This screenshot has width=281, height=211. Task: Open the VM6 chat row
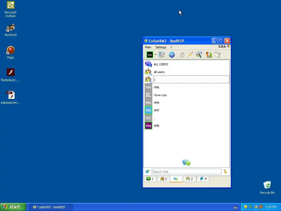pyautogui.click(x=187, y=87)
